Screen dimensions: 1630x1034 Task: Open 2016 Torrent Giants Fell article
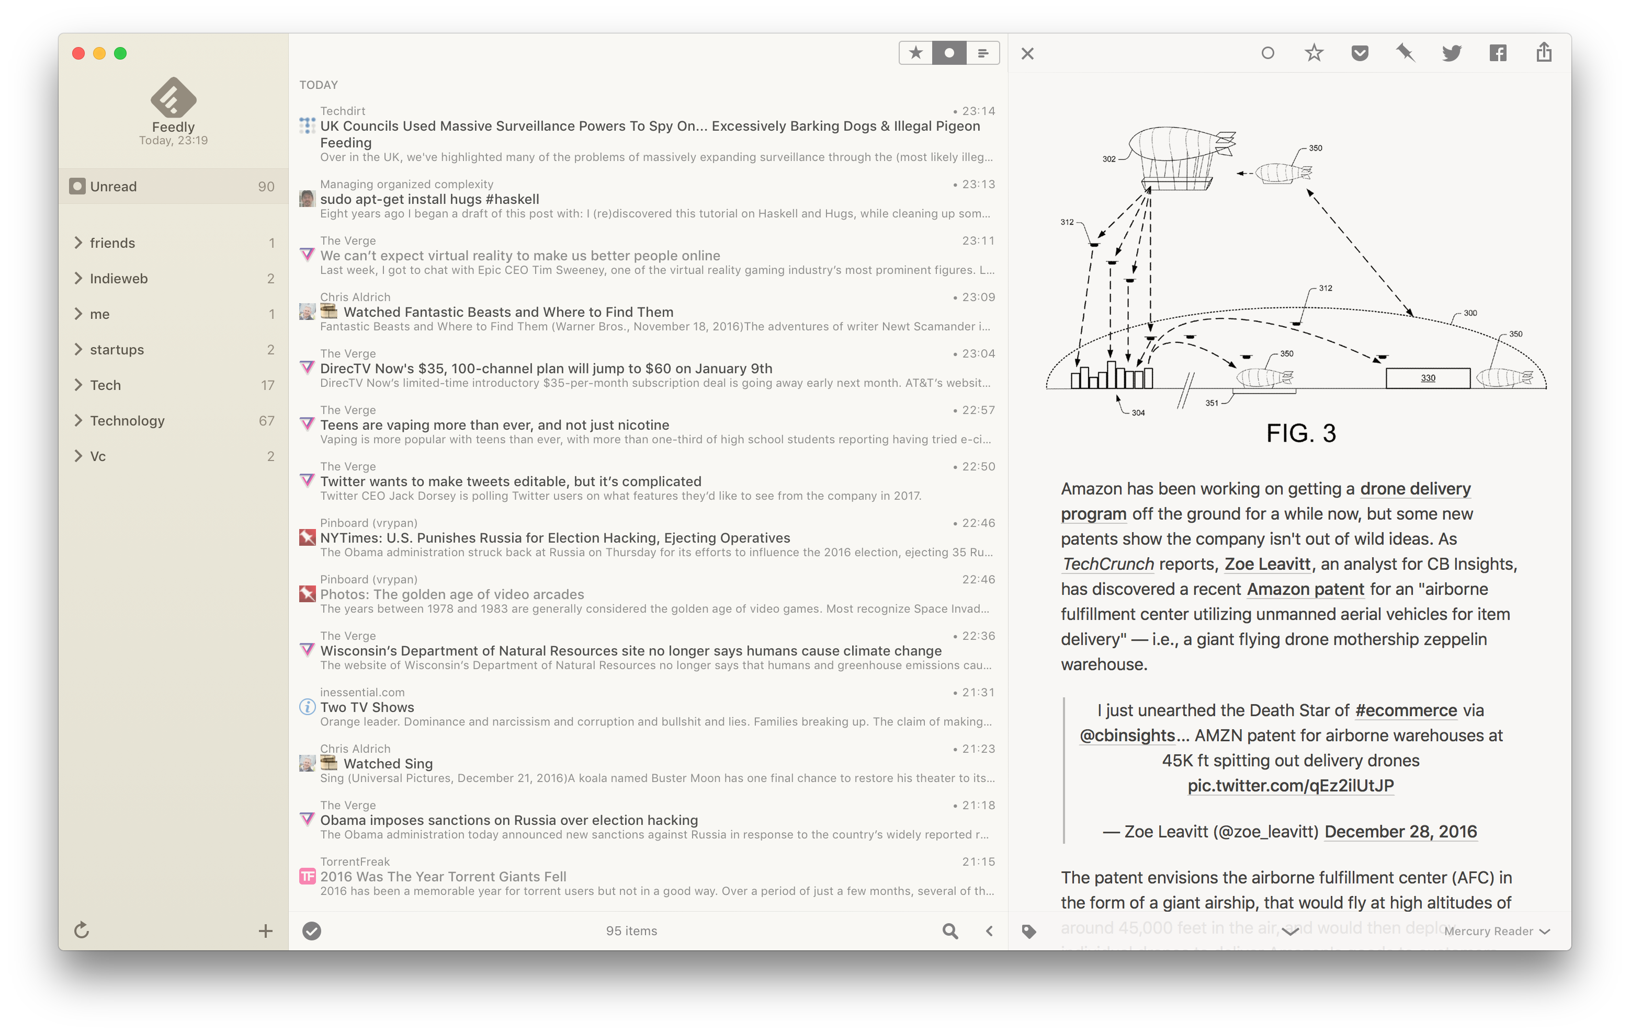pos(647,877)
